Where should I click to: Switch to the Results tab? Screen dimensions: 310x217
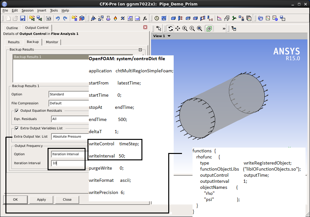point(14,42)
